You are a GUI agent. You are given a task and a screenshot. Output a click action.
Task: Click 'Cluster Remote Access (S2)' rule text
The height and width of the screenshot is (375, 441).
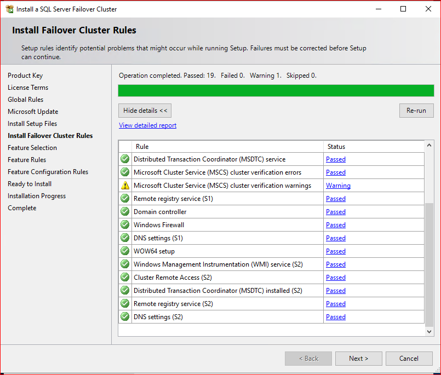pyautogui.click(x=173, y=278)
